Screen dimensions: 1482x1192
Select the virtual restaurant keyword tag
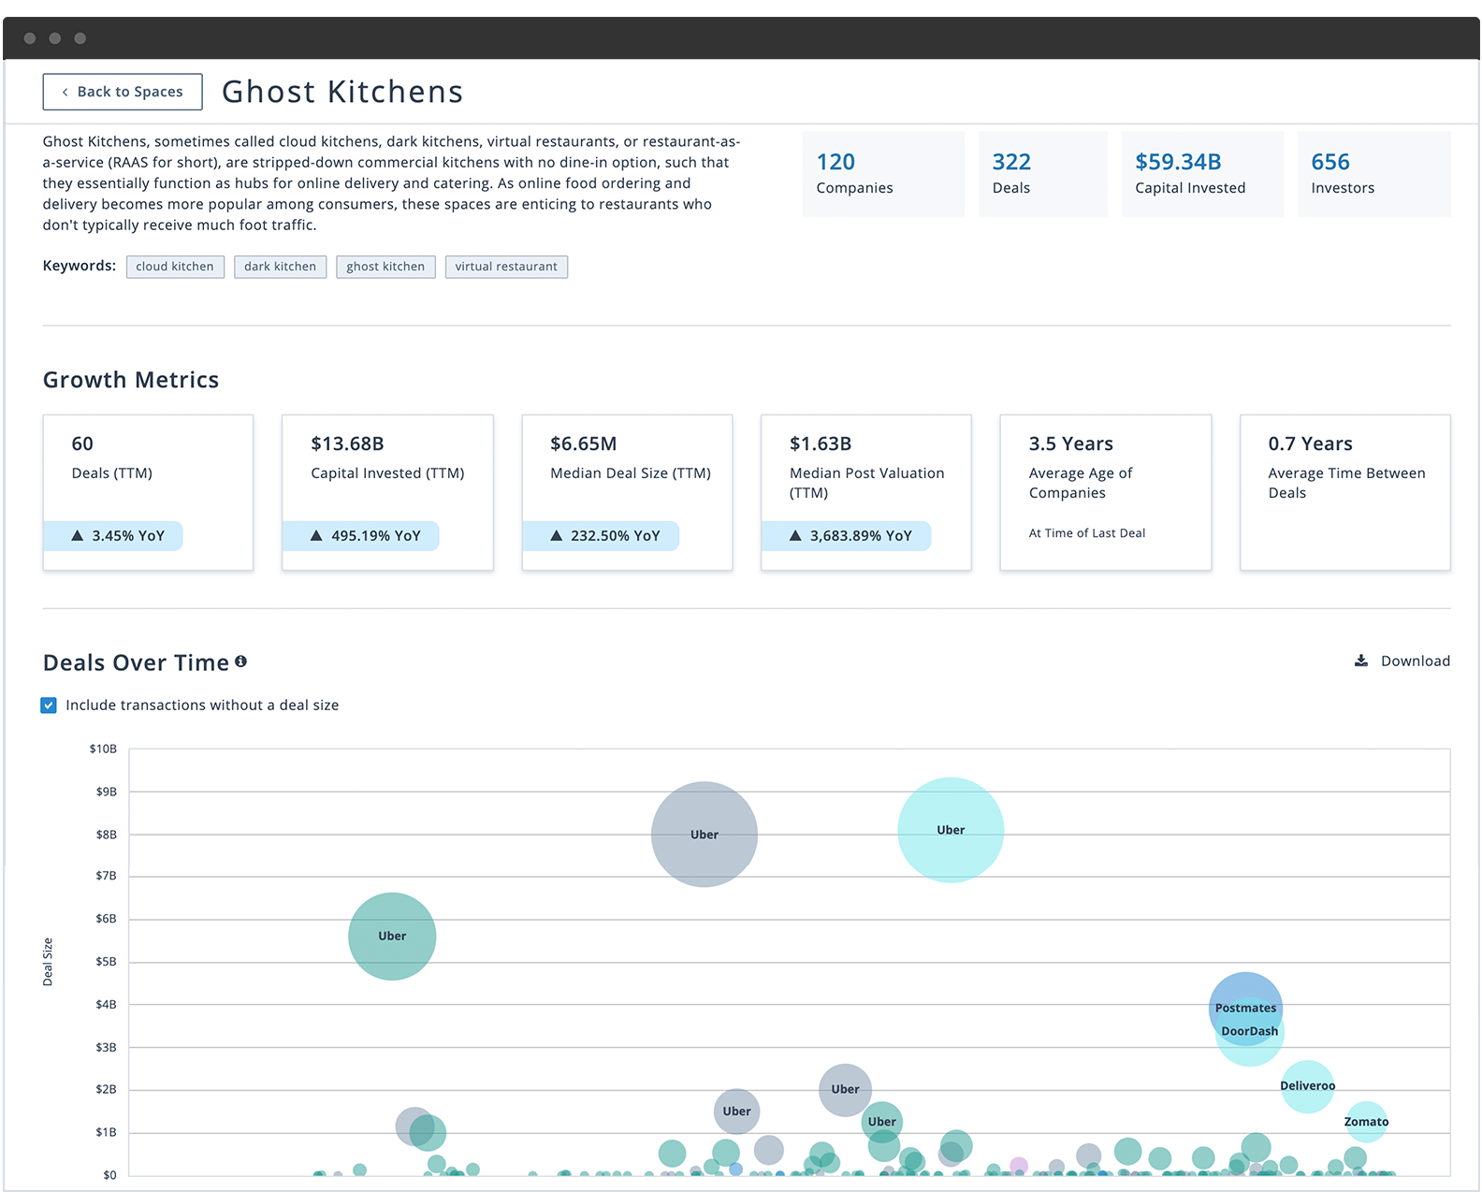pyautogui.click(x=506, y=267)
